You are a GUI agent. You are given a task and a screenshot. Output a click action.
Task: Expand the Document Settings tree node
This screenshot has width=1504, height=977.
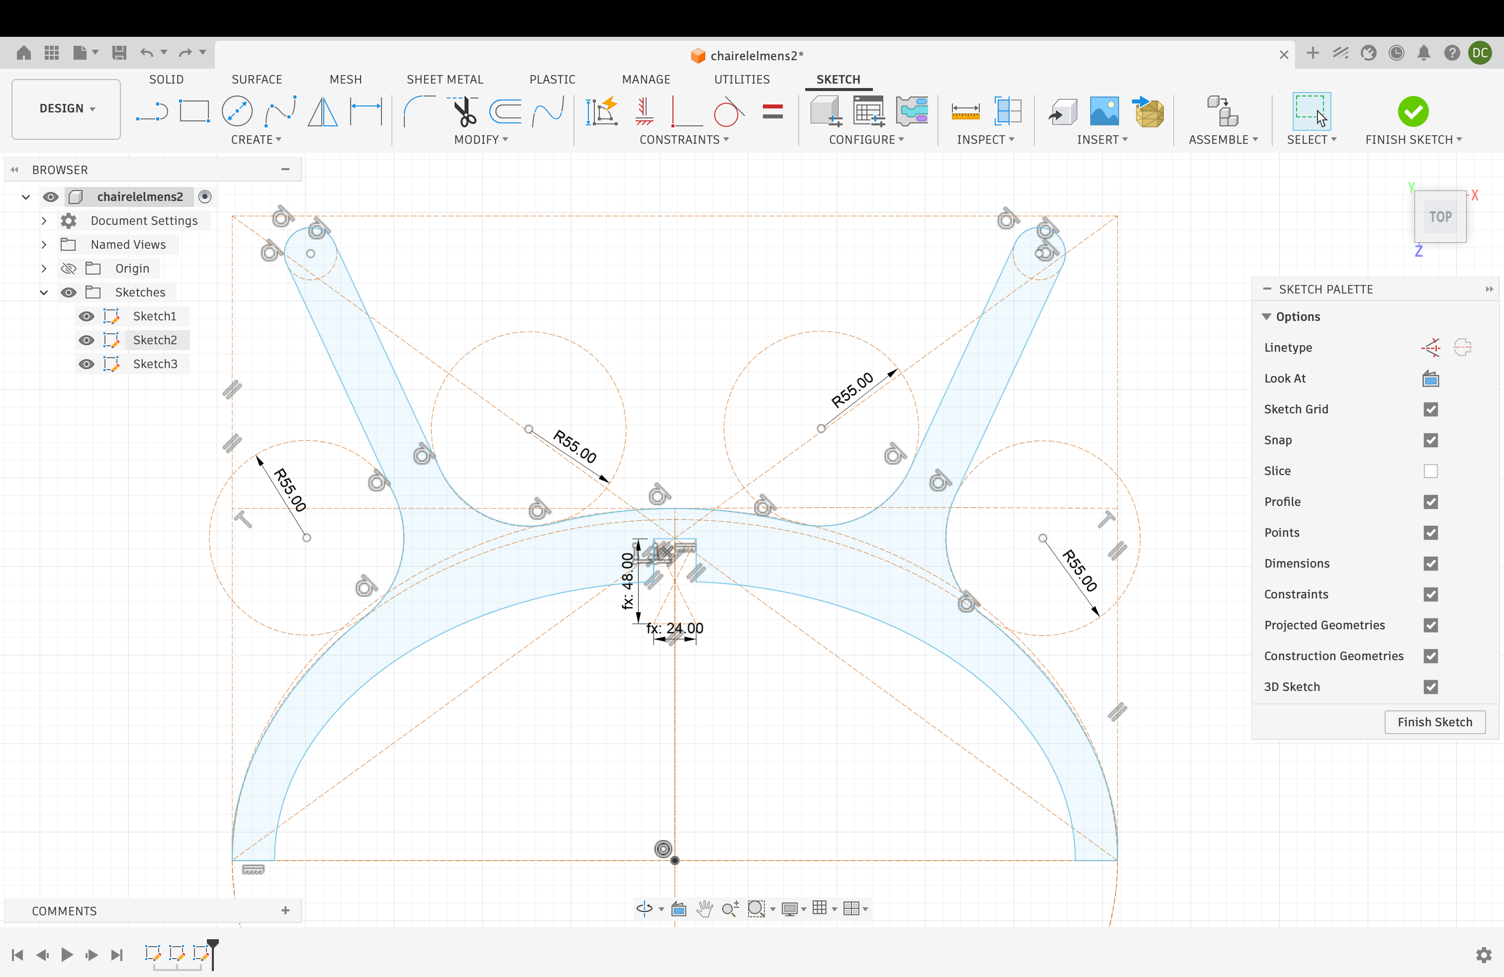44,220
